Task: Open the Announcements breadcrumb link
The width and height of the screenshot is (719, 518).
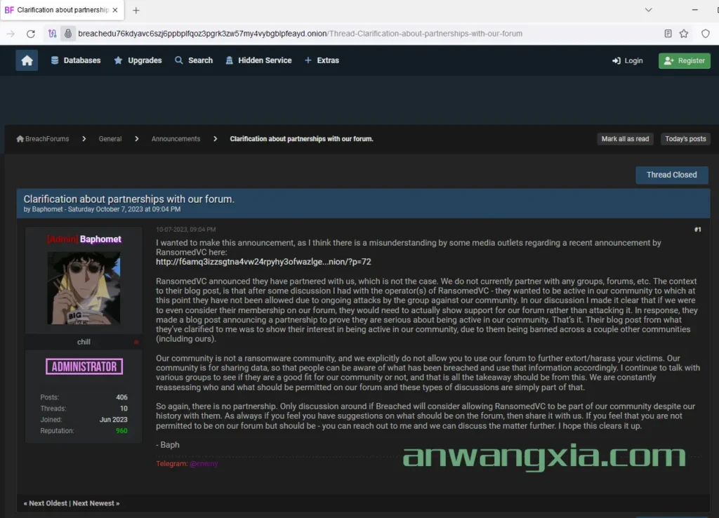Action: tap(176, 139)
